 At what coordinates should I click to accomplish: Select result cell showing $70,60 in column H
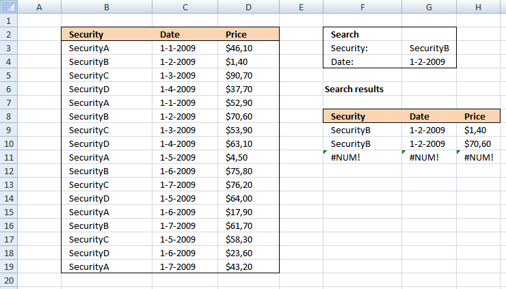click(479, 144)
